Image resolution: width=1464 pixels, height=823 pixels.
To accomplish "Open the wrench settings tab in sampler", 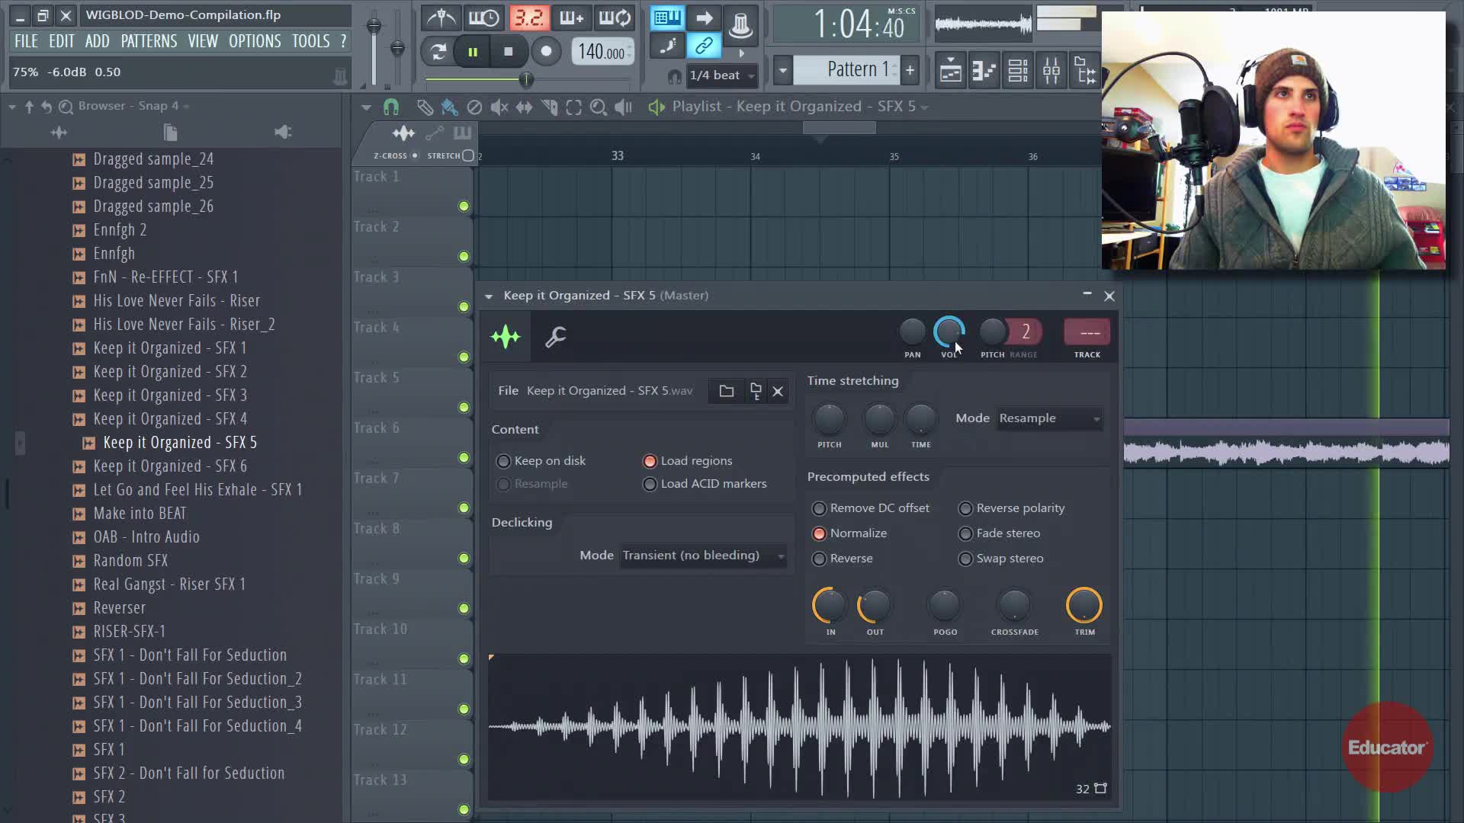I will 555,337.
